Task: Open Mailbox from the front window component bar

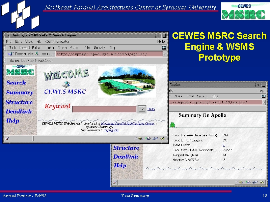Action: [x=148, y=138]
